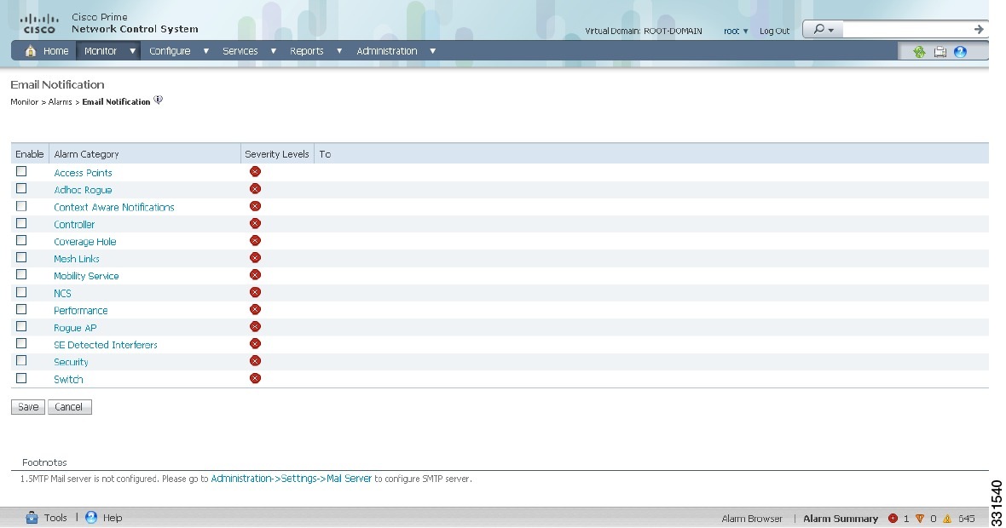
Task: Click the info icon beside the Email Notification breadcrumb
Action: (158, 100)
